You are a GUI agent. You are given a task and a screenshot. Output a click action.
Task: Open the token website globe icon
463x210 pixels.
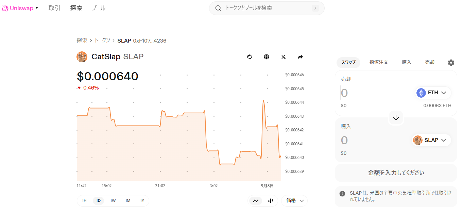point(267,57)
